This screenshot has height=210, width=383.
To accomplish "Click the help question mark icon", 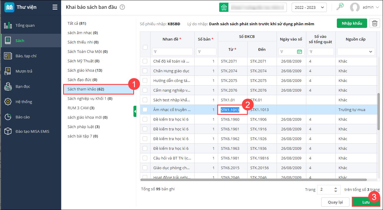I will 123,7.
